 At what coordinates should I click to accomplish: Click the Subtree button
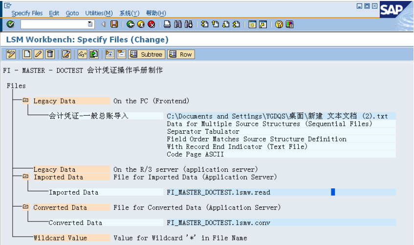[x=147, y=54]
